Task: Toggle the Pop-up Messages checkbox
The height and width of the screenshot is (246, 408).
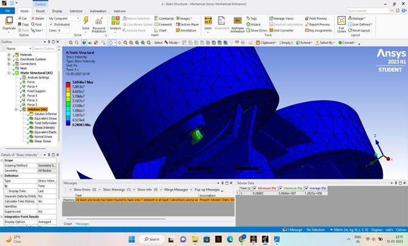Action: (x=191, y=190)
